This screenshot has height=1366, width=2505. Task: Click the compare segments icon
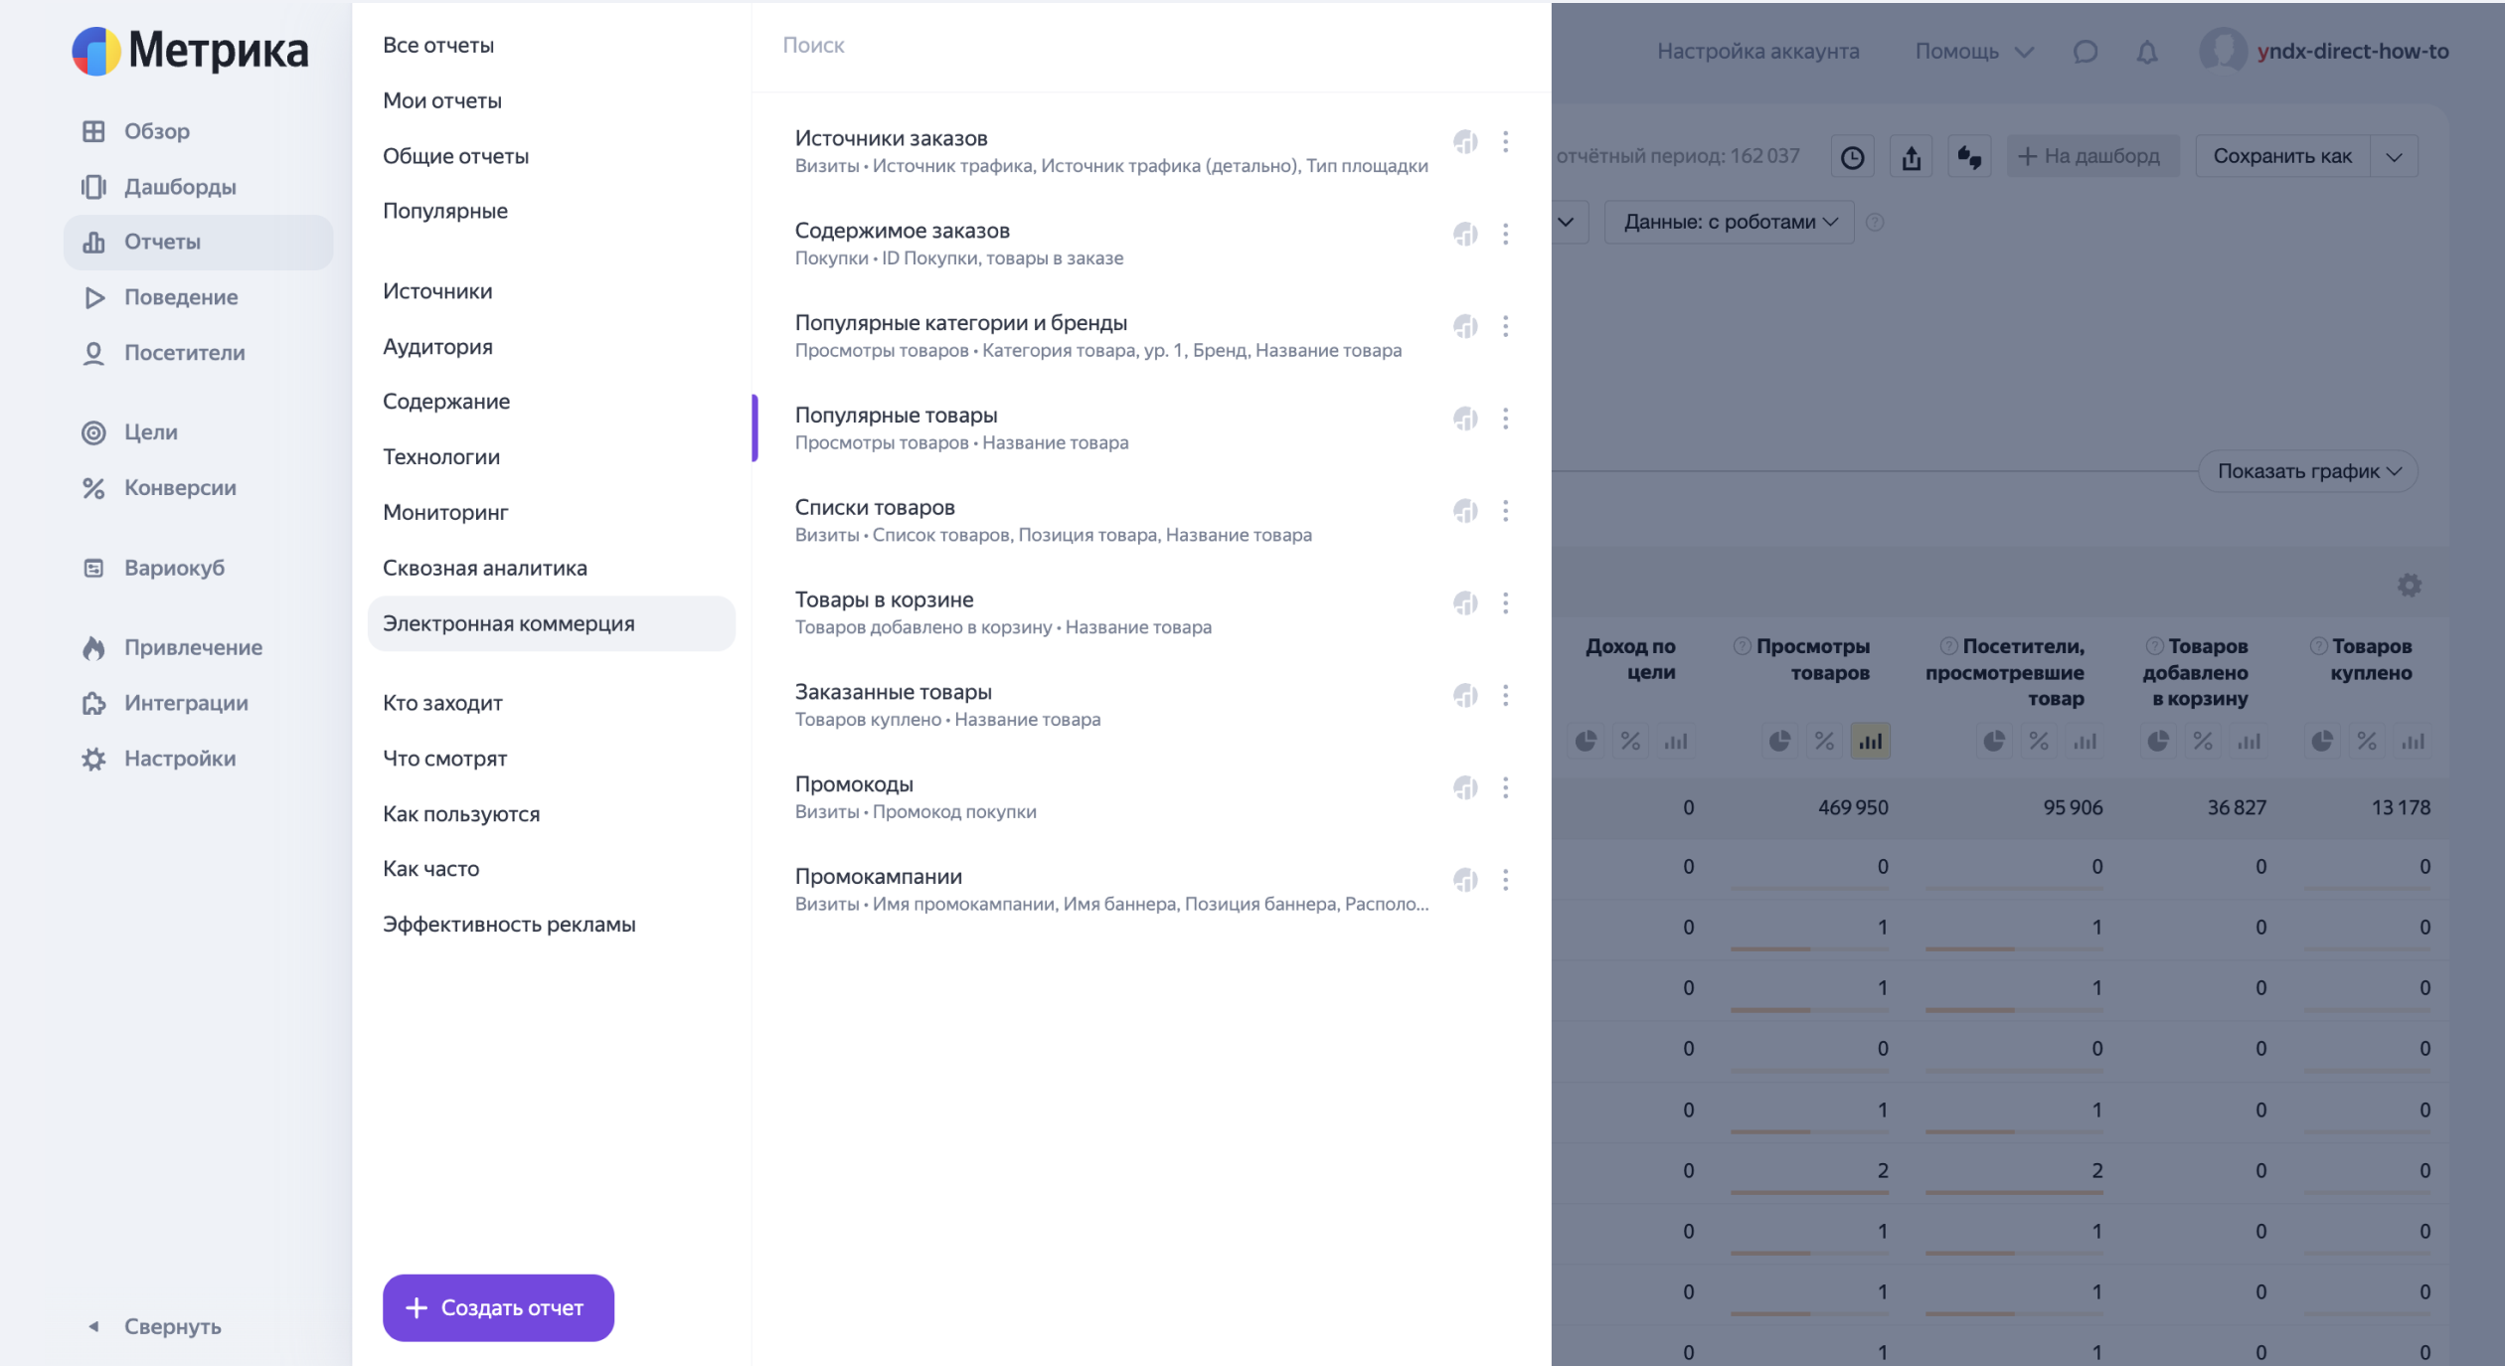tap(1969, 157)
